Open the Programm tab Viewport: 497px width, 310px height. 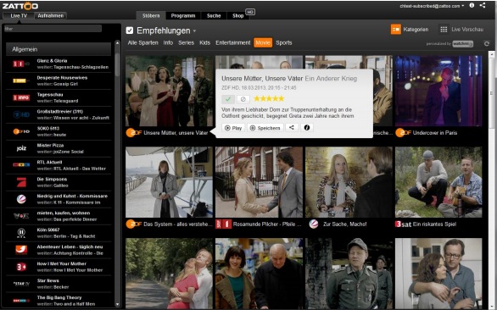pyautogui.click(x=183, y=15)
